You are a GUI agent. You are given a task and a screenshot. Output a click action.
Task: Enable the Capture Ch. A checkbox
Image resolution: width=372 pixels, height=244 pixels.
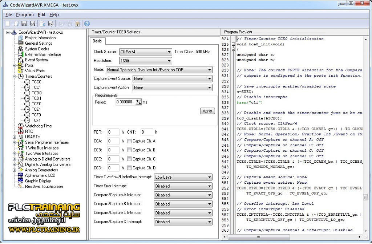[129, 141]
